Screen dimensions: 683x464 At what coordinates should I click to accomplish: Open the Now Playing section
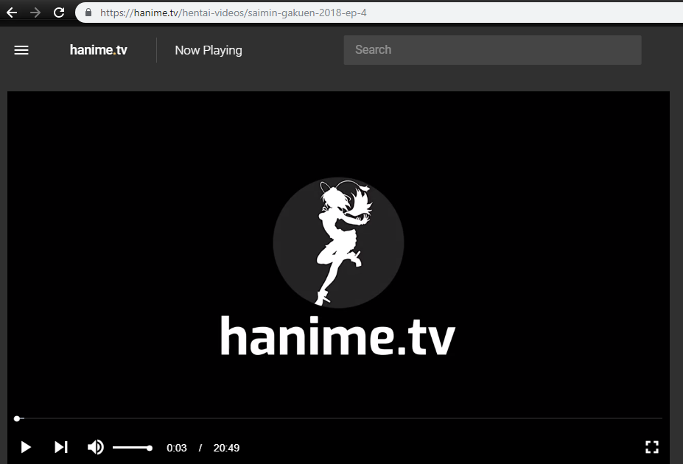tap(209, 51)
